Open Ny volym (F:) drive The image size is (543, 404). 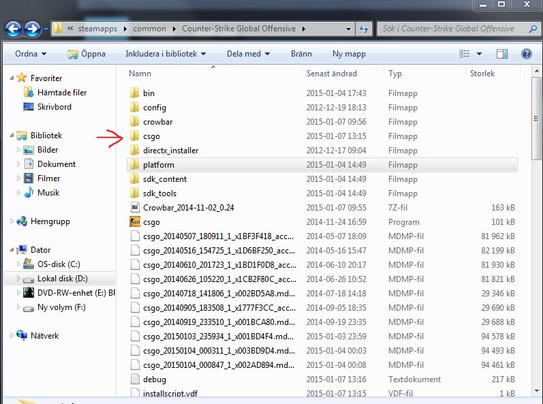coord(61,307)
